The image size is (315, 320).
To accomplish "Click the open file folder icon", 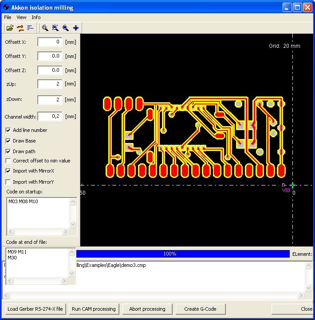I will point(10,28).
